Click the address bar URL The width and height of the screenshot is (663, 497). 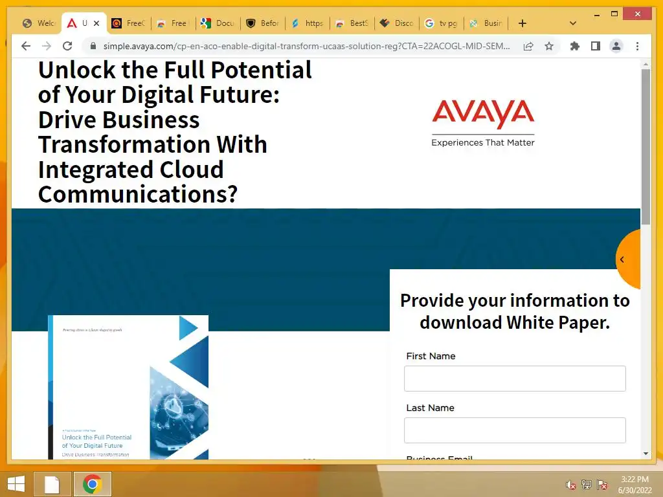coord(306,46)
